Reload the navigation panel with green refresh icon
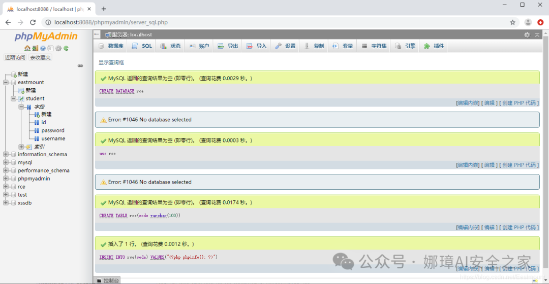 (66, 48)
